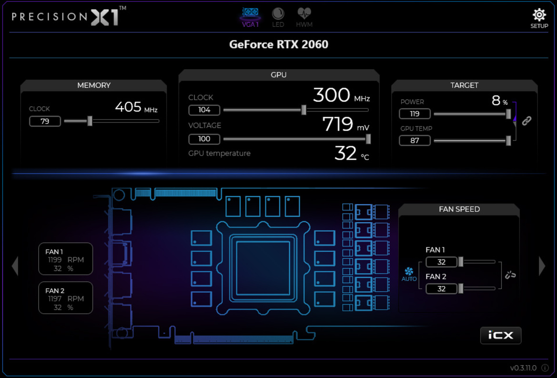Go to previous page with left arrow
The width and height of the screenshot is (557, 378).
coord(15,266)
